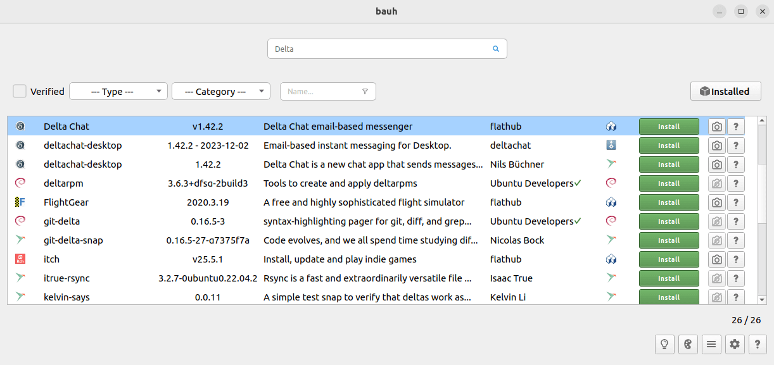Click description 'A free and highly sophisticated flight simulator'

[364, 202]
